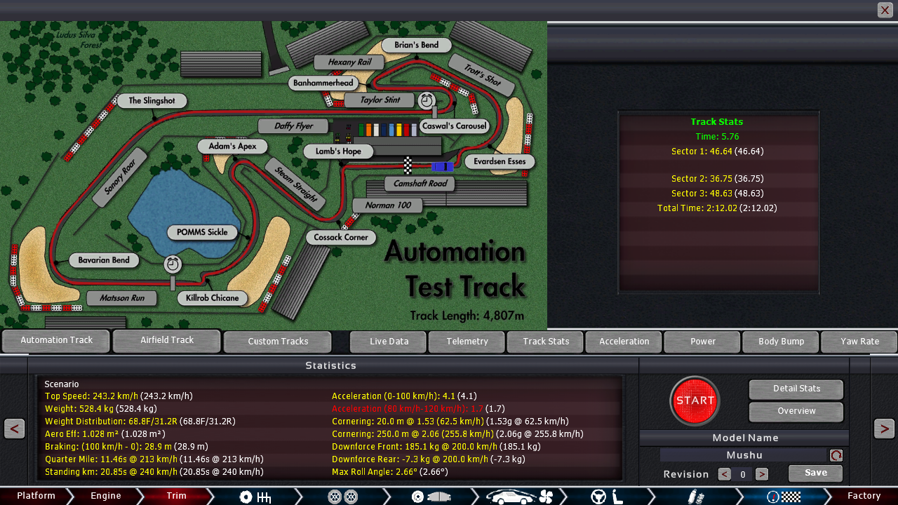Open the suspension spring section
Viewport: 898px width, 505px height.
695,497
